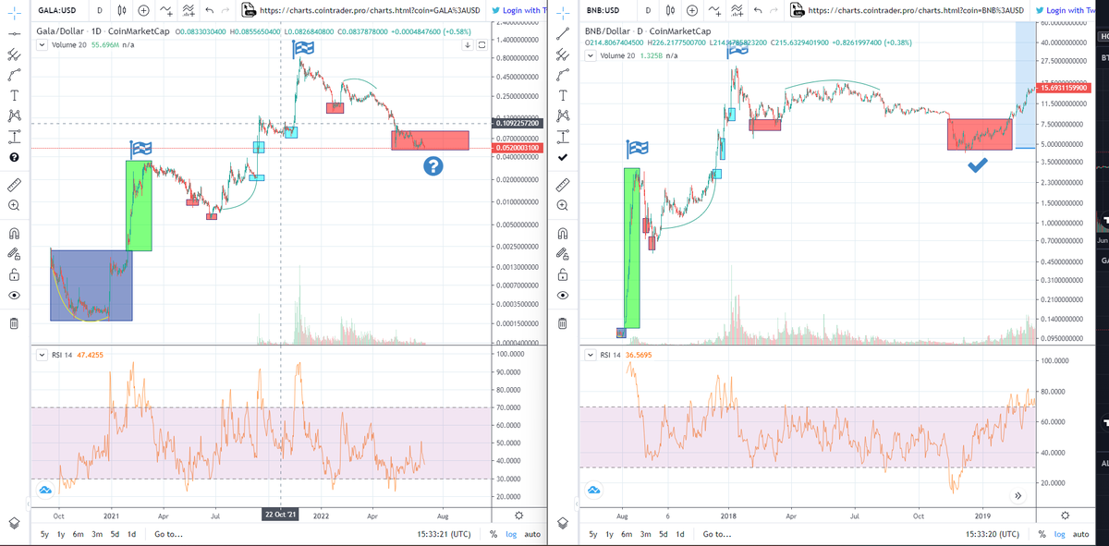
Task: Open indicator templates in BNB chart
Action: (x=736, y=11)
